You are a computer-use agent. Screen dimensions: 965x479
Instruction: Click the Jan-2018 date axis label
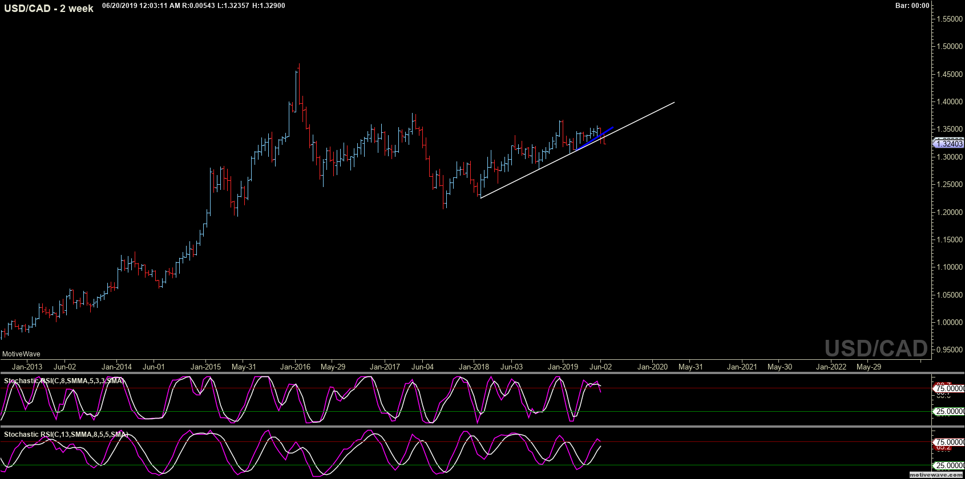pyautogui.click(x=474, y=367)
